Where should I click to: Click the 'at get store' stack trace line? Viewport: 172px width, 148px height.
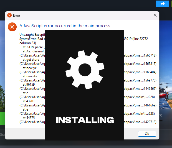tap(31, 60)
